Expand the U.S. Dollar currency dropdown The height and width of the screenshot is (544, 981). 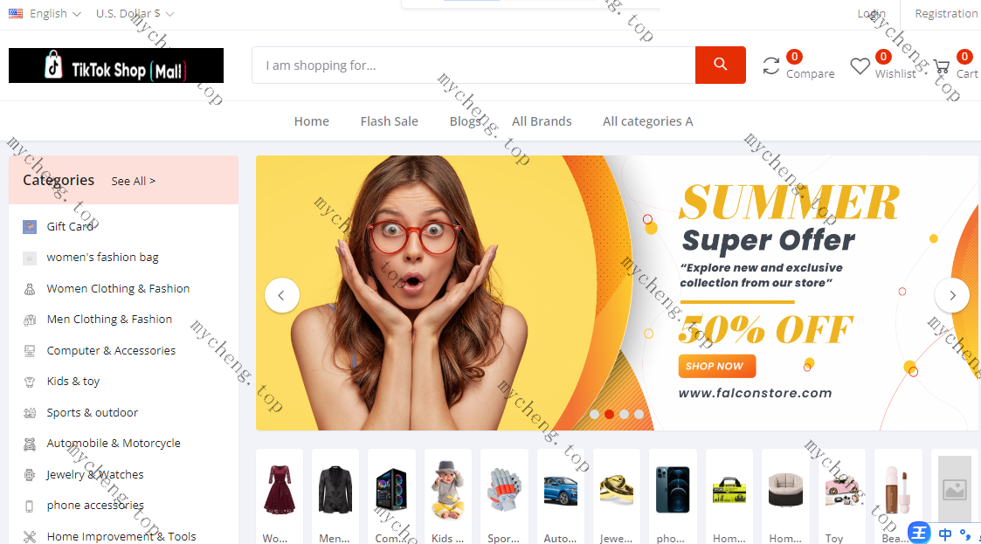(135, 13)
